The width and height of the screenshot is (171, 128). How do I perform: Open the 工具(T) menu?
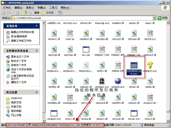click(x=53, y=8)
